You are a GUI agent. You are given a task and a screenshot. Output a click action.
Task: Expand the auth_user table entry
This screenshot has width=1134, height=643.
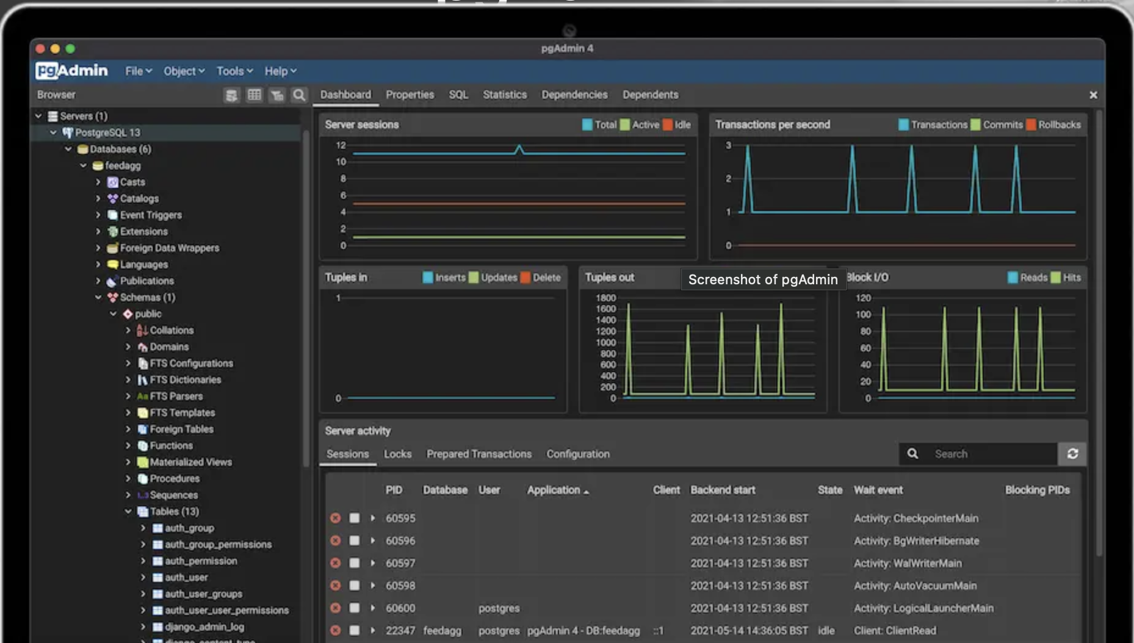click(143, 577)
